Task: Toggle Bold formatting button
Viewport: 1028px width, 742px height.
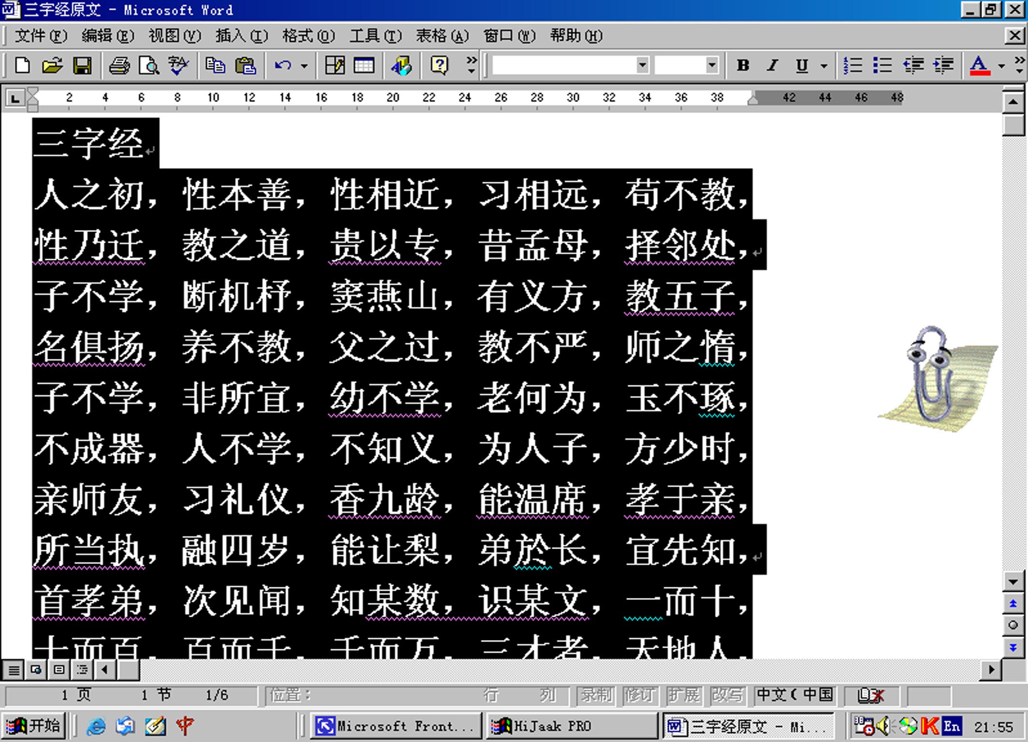Action: click(743, 65)
